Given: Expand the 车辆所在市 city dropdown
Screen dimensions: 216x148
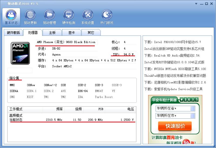Looking at the screenshot, I should (x=193, y=116).
